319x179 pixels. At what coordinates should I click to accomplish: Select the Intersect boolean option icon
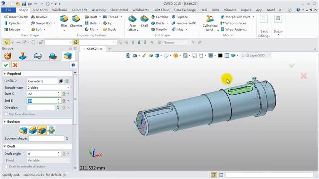pyautogui.click(x=51, y=130)
